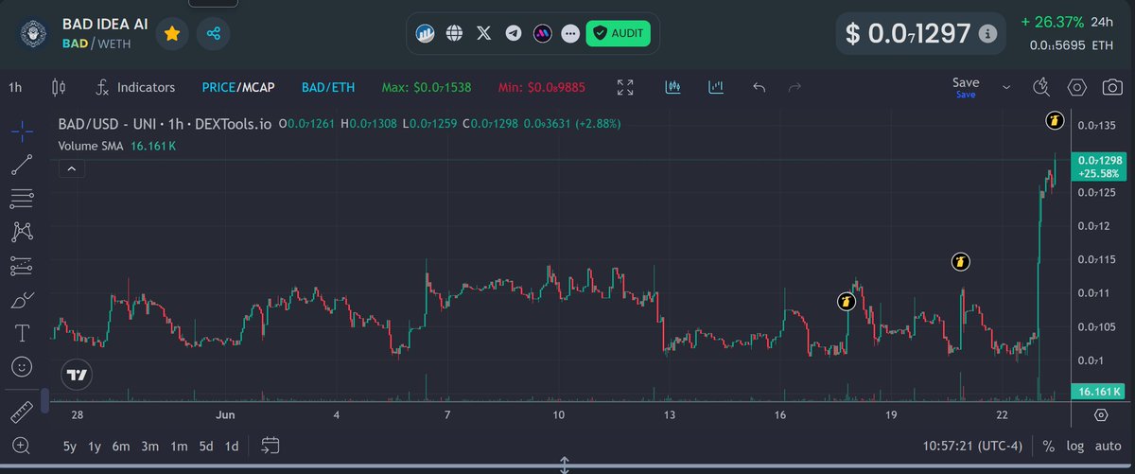Expand the Save layout dropdown arrow
Screen dimensions: 1135x474
pos(1006,87)
